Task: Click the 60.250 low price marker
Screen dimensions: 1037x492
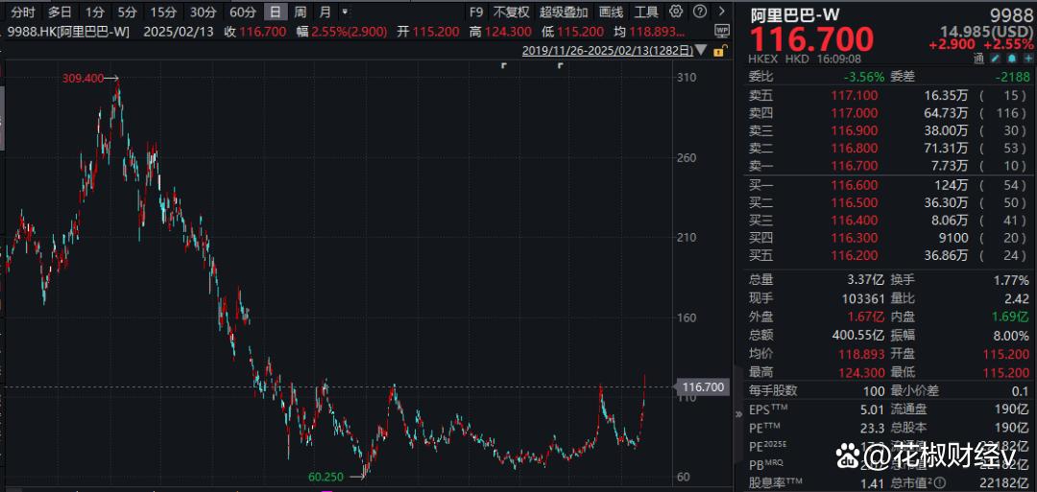Action: (x=326, y=477)
